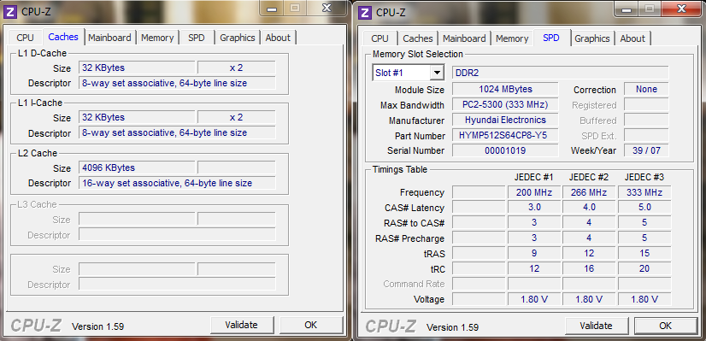Image resolution: width=706 pixels, height=341 pixels.
Task: Switch to Mainboard tab in the left window
Action: point(109,38)
